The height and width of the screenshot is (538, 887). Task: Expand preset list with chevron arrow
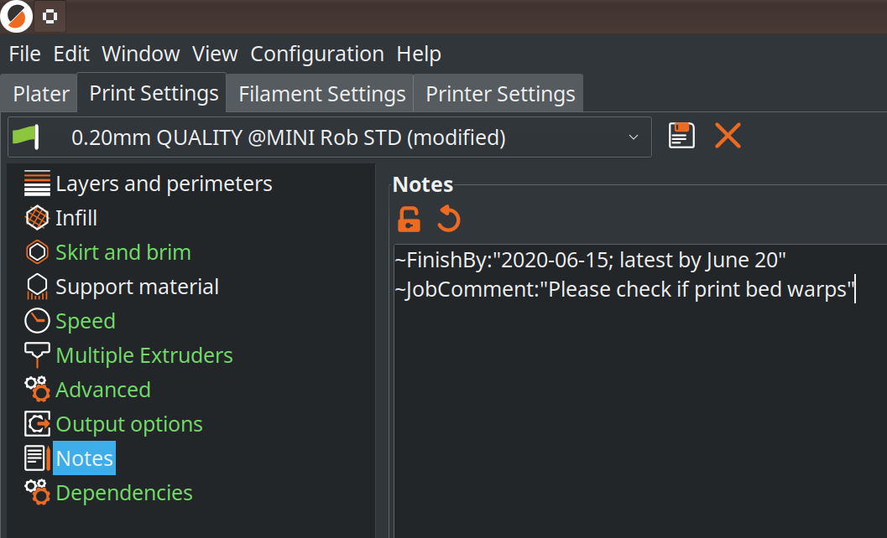click(x=634, y=137)
